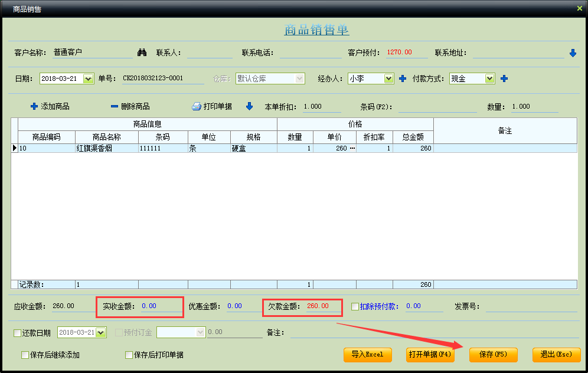Click the blue down arrow beside 联系地址

tap(573, 53)
